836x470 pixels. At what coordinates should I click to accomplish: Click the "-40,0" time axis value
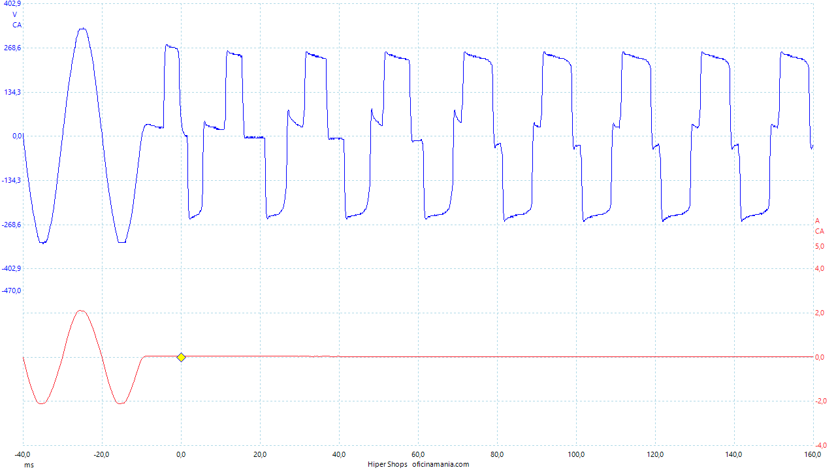click(24, 454)
